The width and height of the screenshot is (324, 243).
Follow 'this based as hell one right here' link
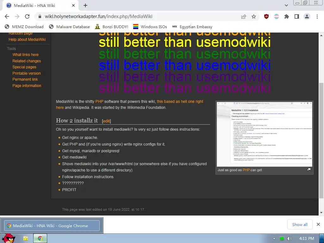click(180, 102)
